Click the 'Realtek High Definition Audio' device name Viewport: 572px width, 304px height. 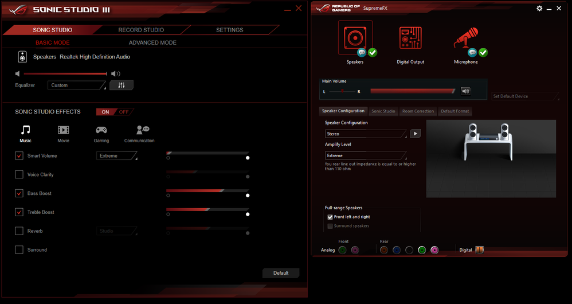[x=95, y=57]
